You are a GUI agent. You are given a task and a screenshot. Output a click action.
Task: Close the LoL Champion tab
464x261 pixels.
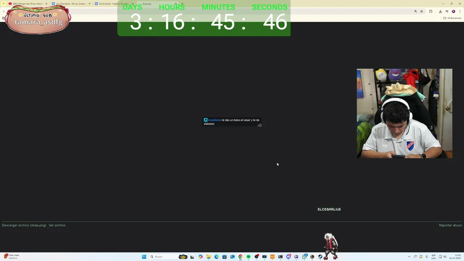(90, 4)
